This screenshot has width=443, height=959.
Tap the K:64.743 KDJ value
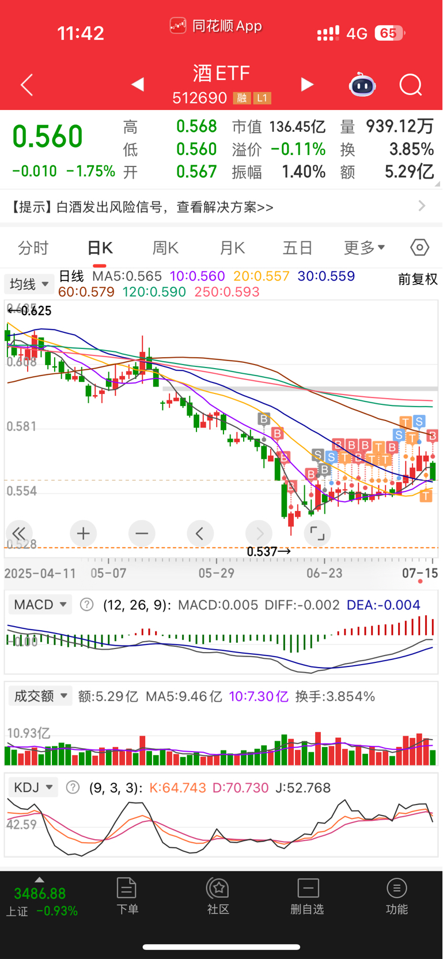pyautogui.click(x=177, y=787)
